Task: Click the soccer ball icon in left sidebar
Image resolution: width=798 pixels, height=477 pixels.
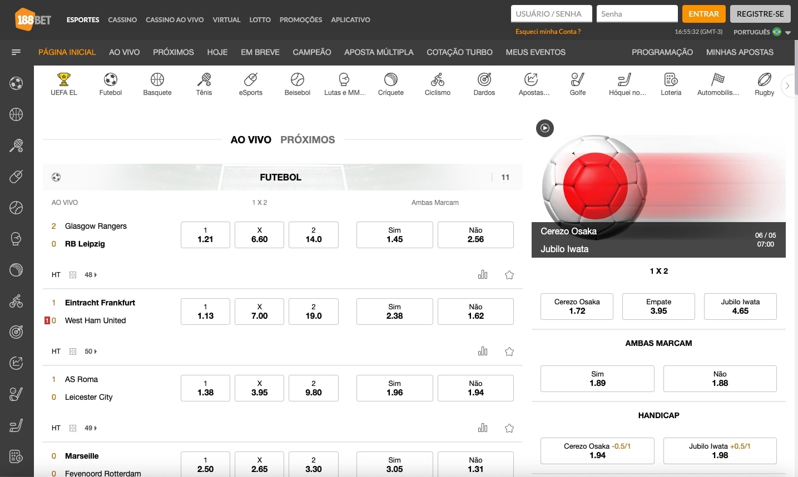Action: click(x=16, y=83)
